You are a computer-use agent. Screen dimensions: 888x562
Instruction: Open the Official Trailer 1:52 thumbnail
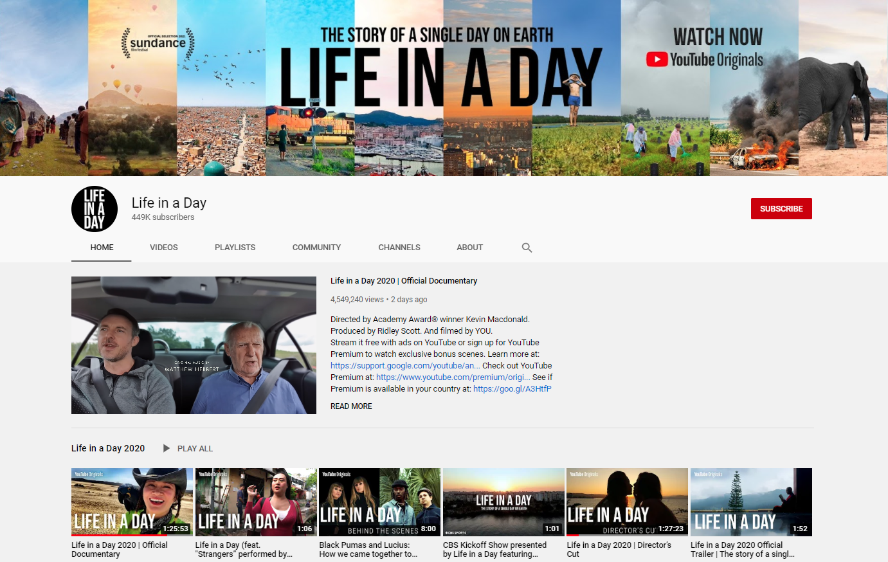point(752,502)
